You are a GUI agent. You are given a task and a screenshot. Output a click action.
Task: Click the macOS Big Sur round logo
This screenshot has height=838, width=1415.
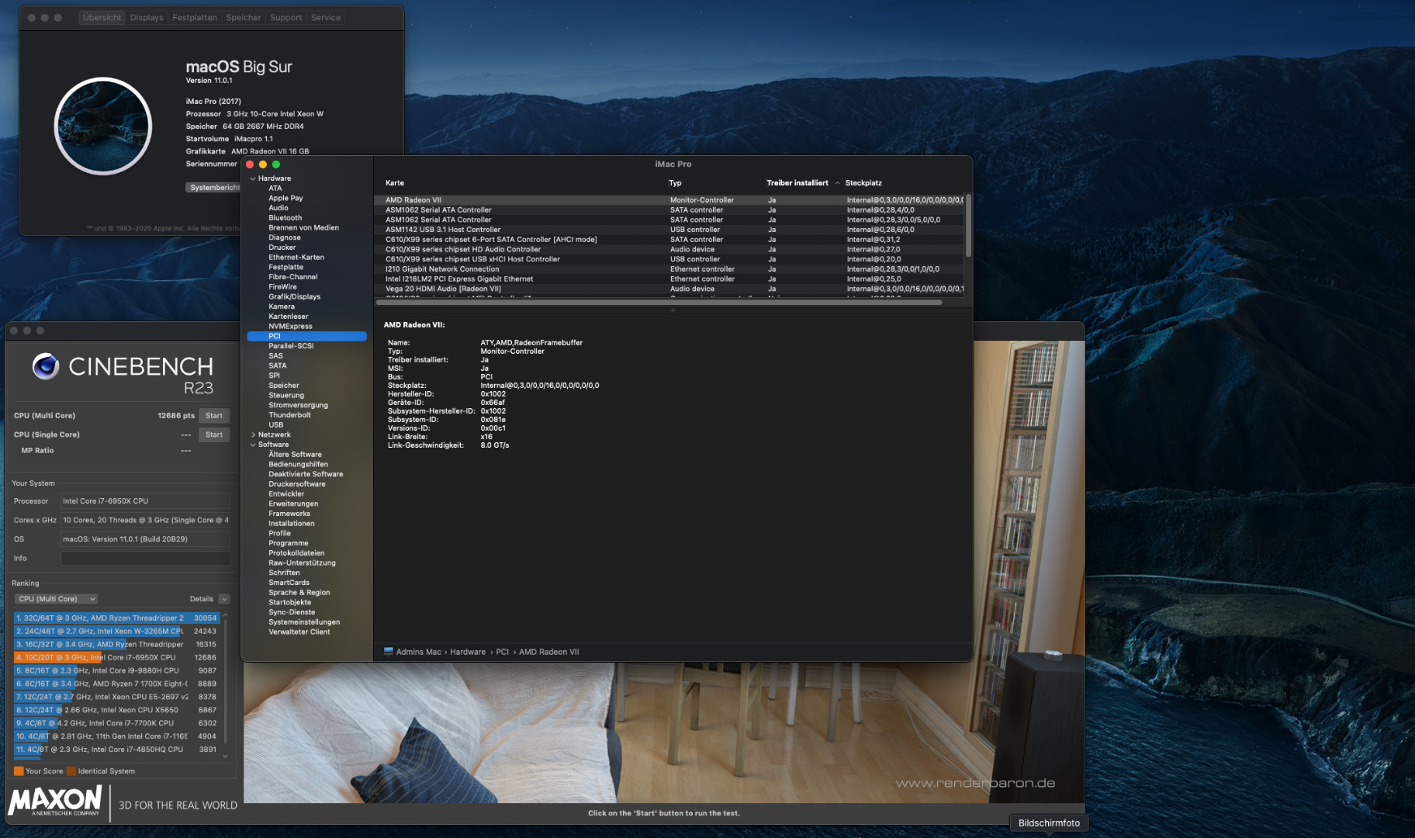[x=102, y=126]
